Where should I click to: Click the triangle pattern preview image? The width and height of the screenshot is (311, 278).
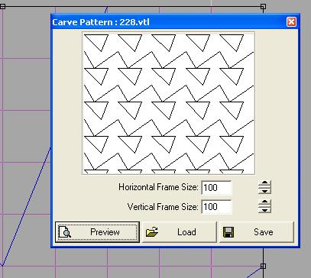168,103
